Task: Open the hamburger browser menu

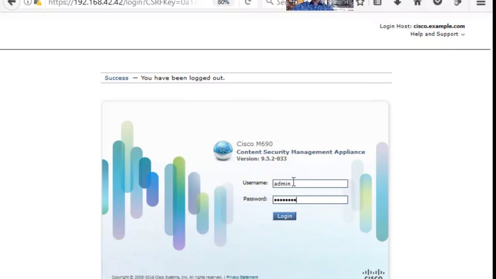Action: (x=481, y=3)
